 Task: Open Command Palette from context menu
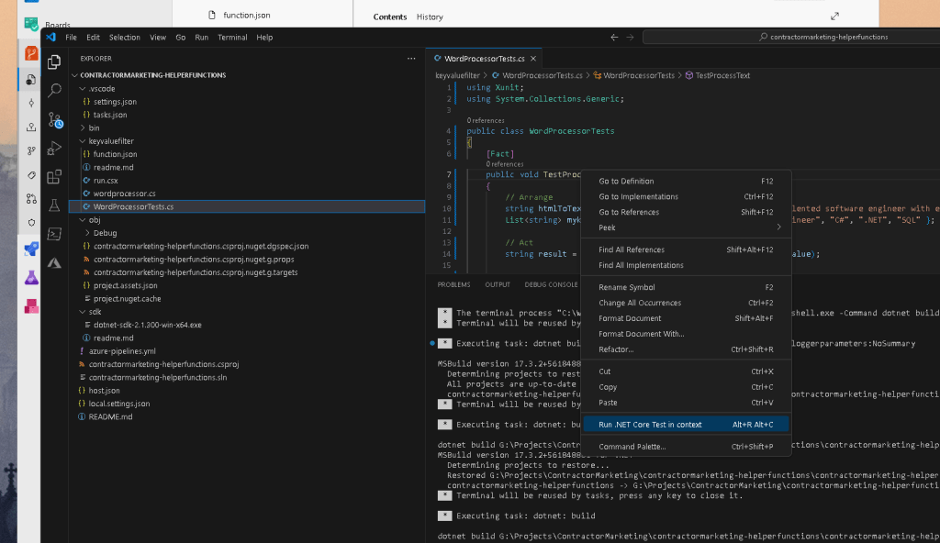686,447
